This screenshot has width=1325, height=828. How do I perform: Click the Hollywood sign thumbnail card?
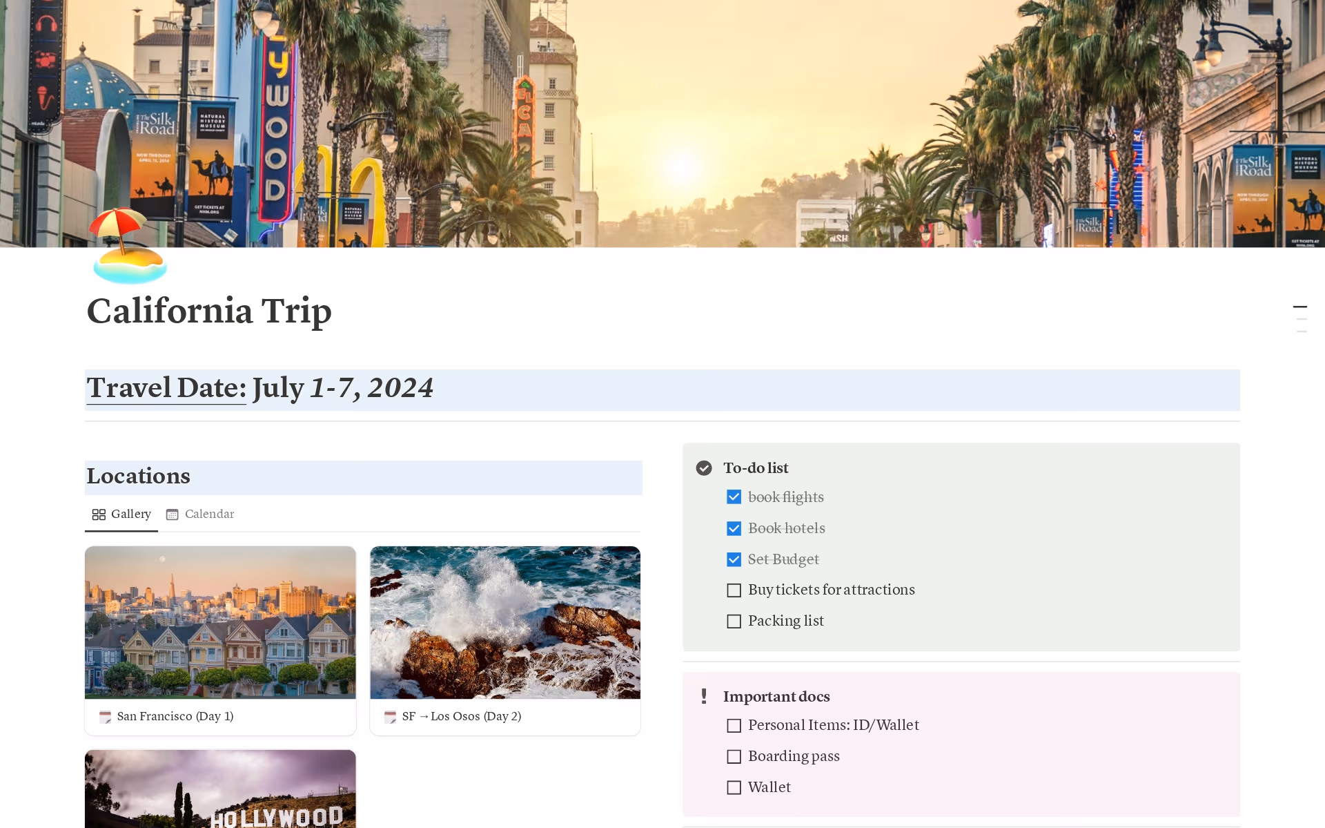220,789
